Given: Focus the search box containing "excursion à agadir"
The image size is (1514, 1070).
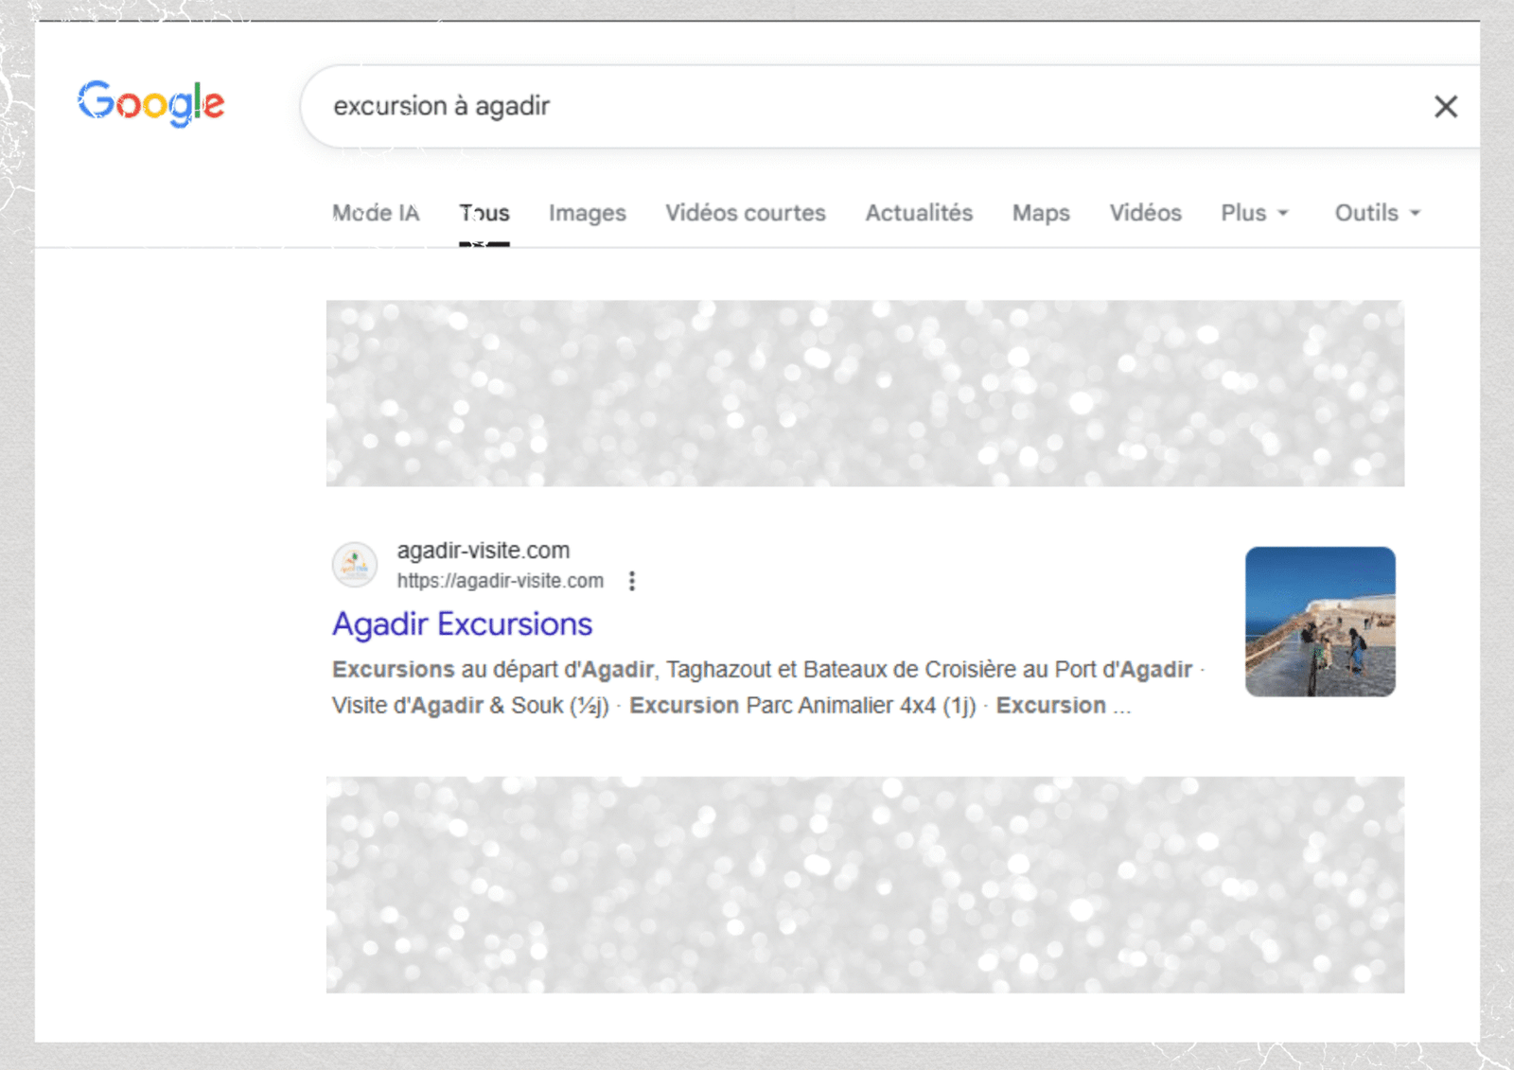Looking at the screenshot, I should [x=852, y=106].
